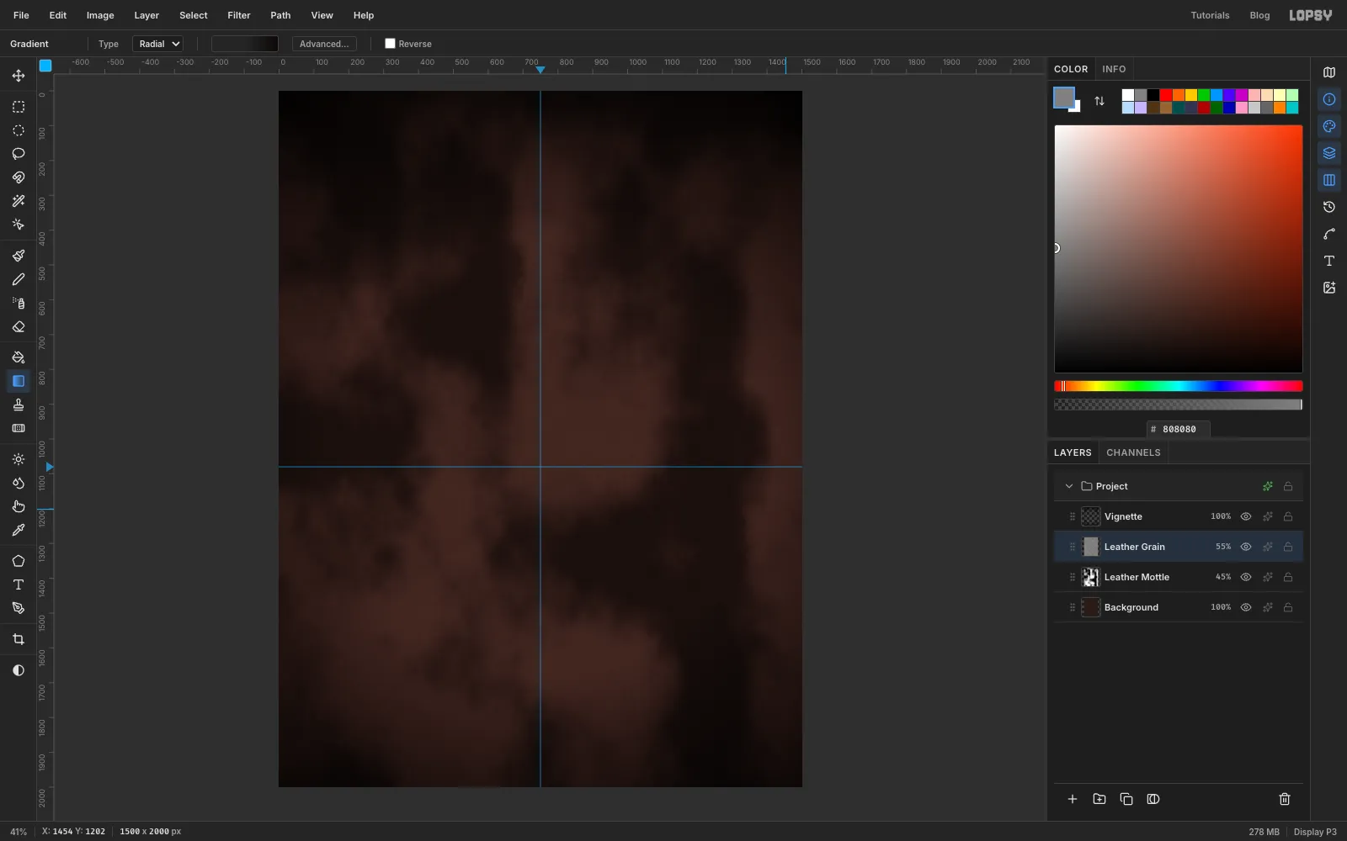Select the Crop tool

(19, 639)
